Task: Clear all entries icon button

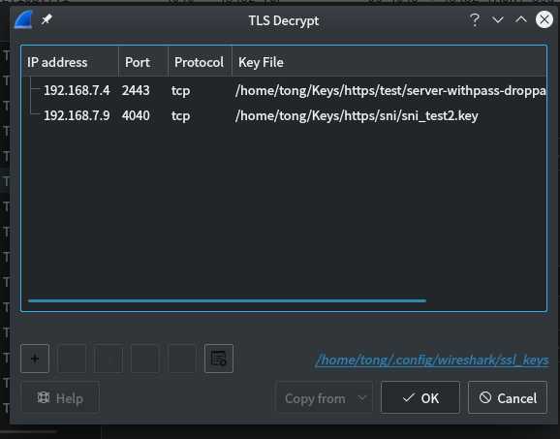Action: click(219, 359)
